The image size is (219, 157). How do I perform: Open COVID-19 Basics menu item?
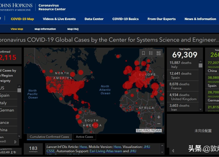coord(125,19)
